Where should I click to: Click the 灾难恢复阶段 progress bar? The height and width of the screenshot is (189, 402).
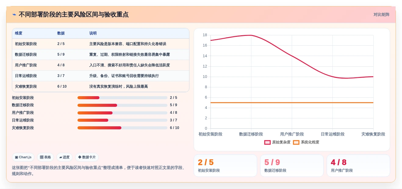(x=122, y=128)
